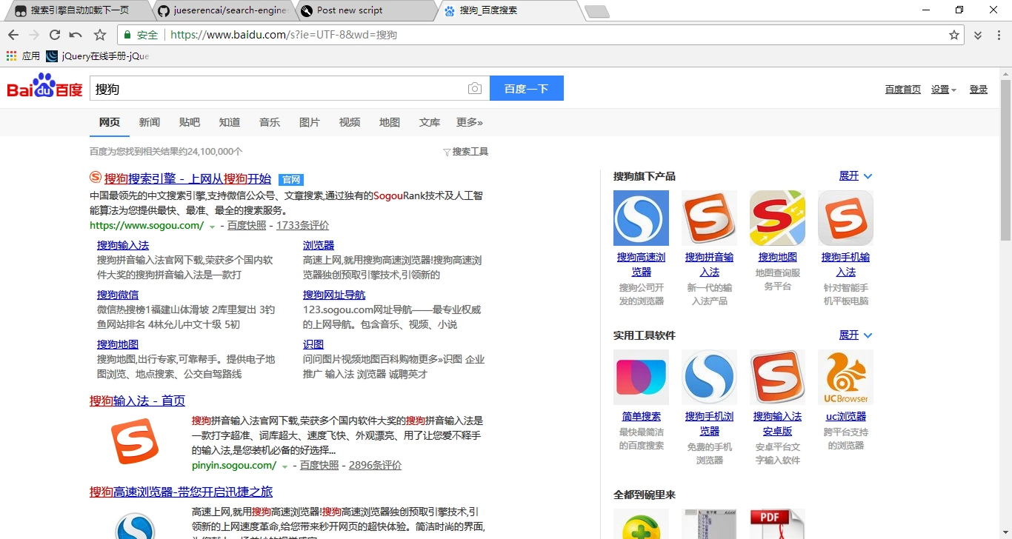Select the UC Browser icon
This screenshot has height=539, width=1012.
[x=845, y=377]
